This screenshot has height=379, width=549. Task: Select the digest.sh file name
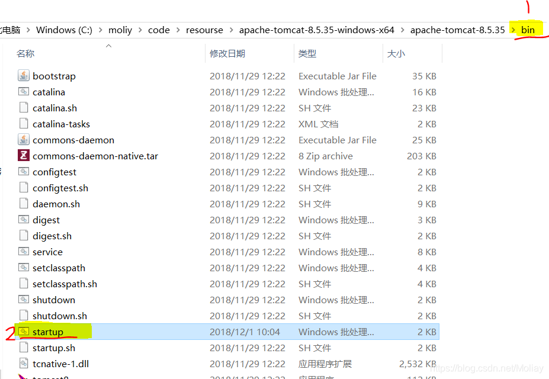click(x=52, y=236)
